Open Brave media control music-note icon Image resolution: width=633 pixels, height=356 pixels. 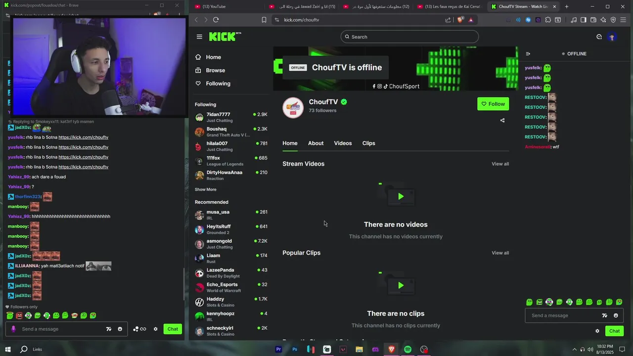click(x=574, y=20)
